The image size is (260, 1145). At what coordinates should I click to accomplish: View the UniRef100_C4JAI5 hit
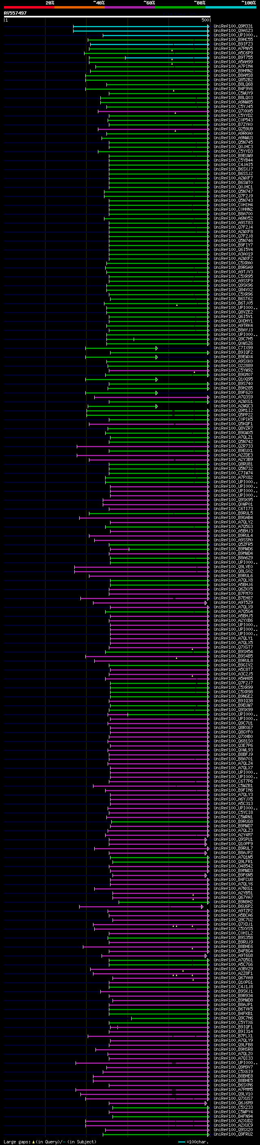233,165
